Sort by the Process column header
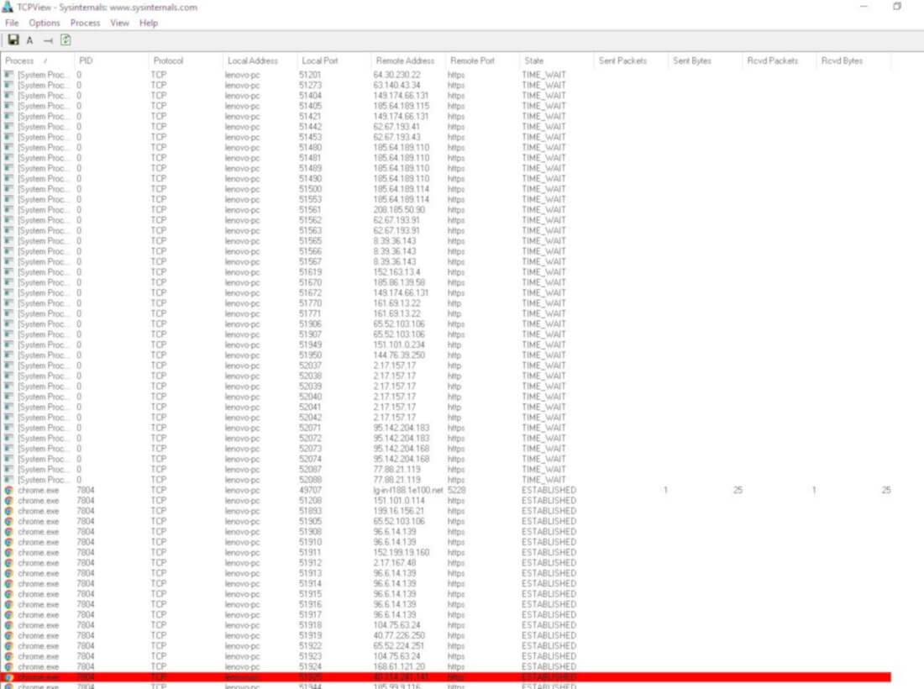924x689 pixels. [38, 60]
